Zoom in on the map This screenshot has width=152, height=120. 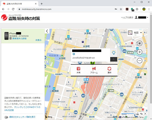(x=140, y=52)
